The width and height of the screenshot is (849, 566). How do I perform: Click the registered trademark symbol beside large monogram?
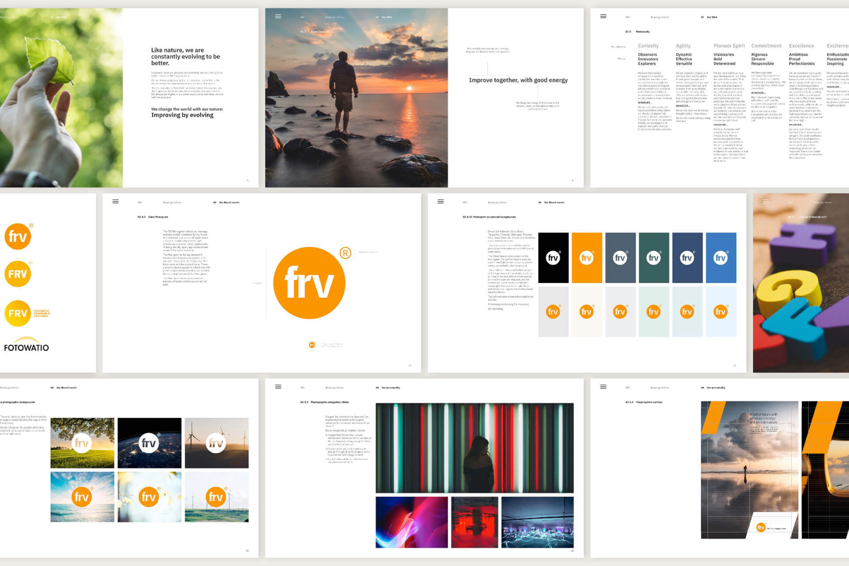pyautogui.click(x=345, y=253)
